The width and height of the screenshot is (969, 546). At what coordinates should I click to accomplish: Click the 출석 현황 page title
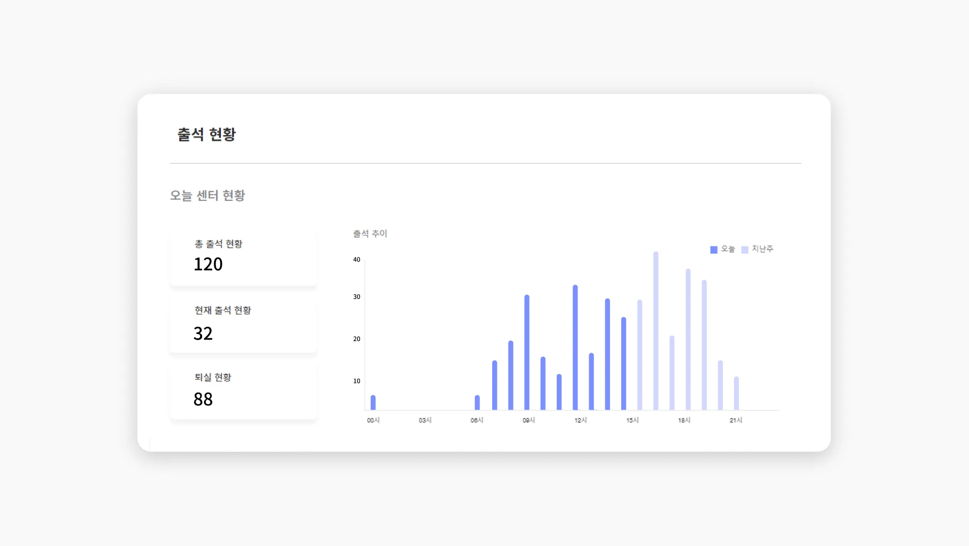pyautogui.click(x=206, y=134)
